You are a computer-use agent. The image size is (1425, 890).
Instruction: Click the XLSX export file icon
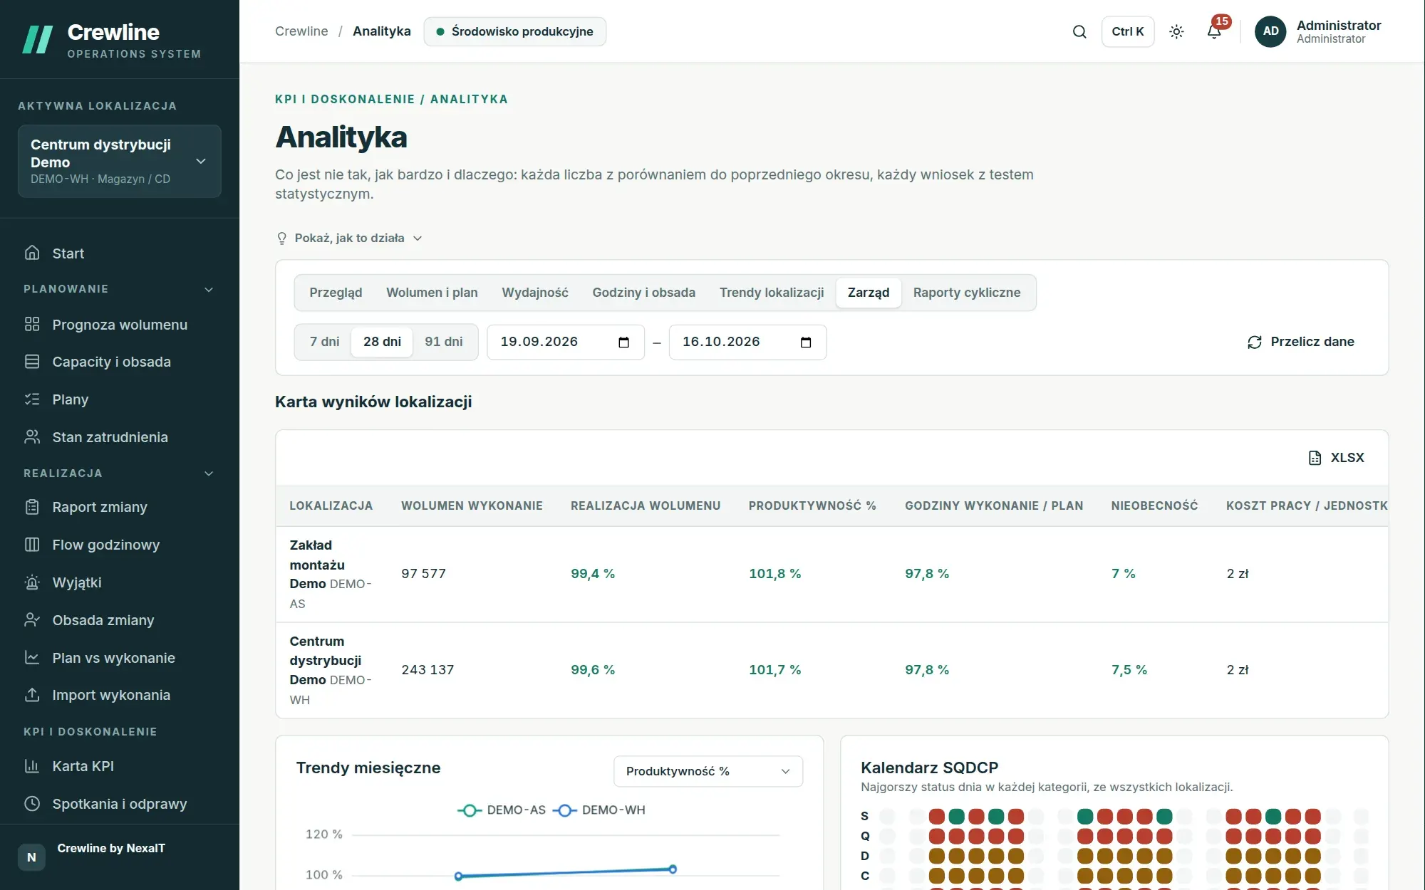(x=1315, y=458)
